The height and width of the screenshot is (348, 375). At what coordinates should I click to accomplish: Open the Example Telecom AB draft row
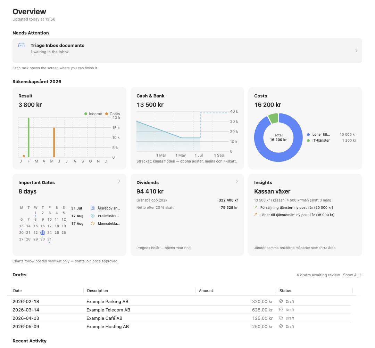click(182, 310)
